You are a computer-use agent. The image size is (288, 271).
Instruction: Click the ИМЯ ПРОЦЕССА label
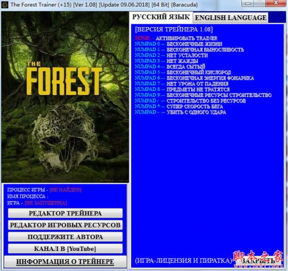click(28, 196)
